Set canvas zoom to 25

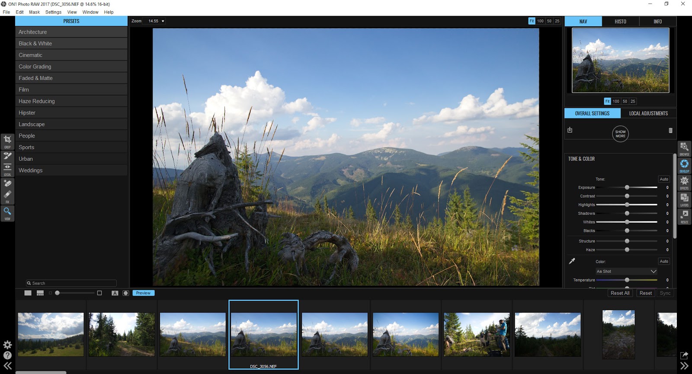click(x=557, y=21)
